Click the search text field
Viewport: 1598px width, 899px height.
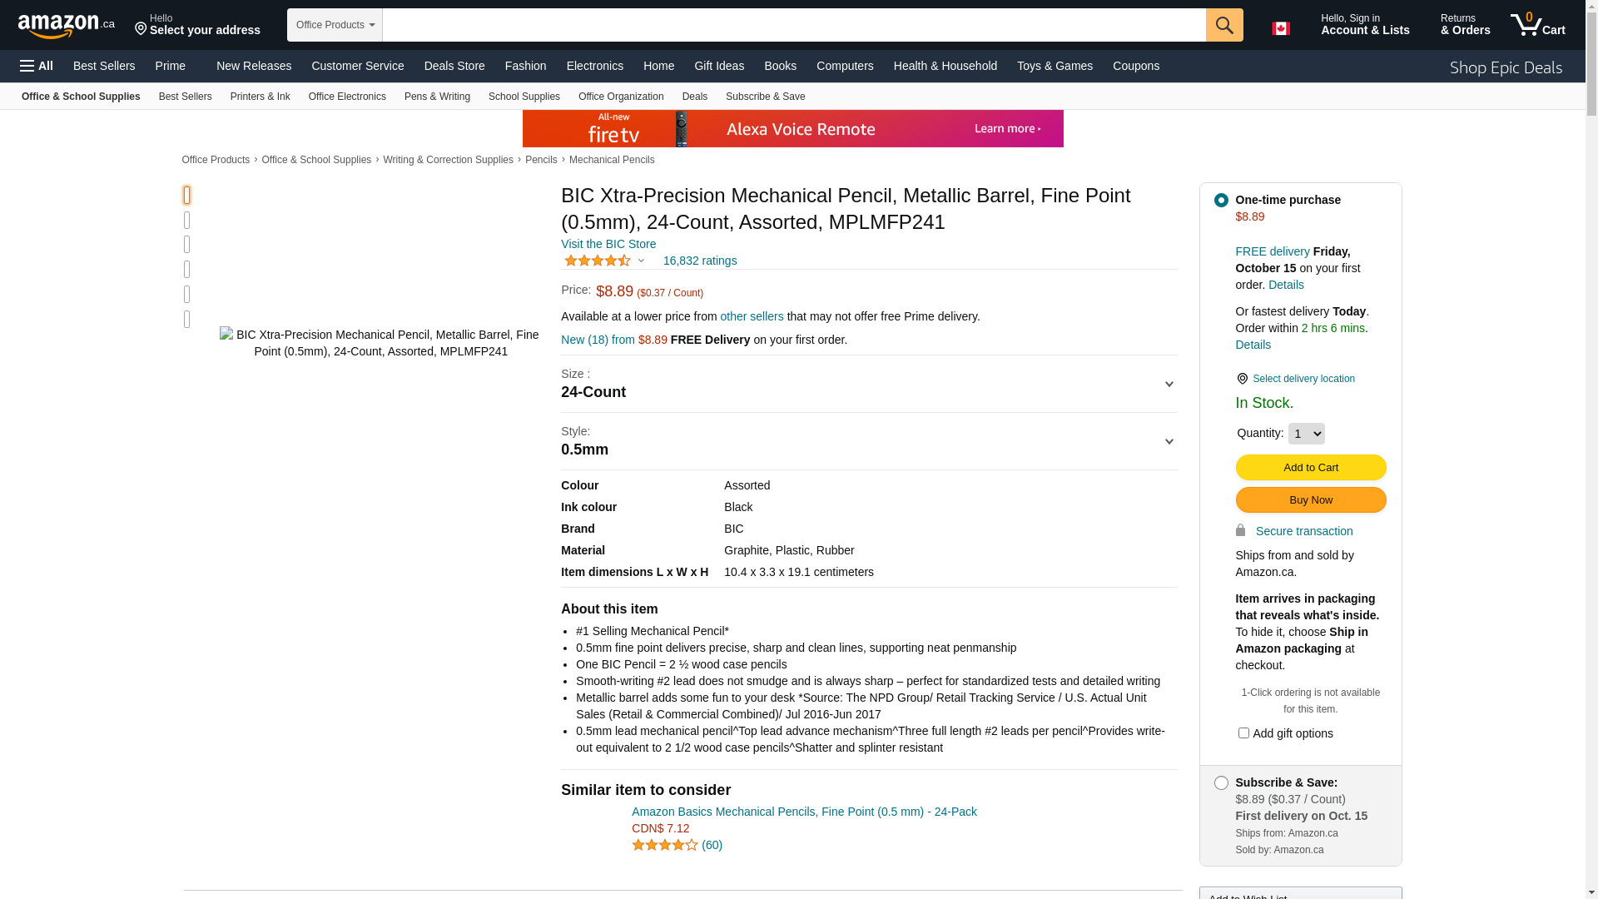(793, 25)
